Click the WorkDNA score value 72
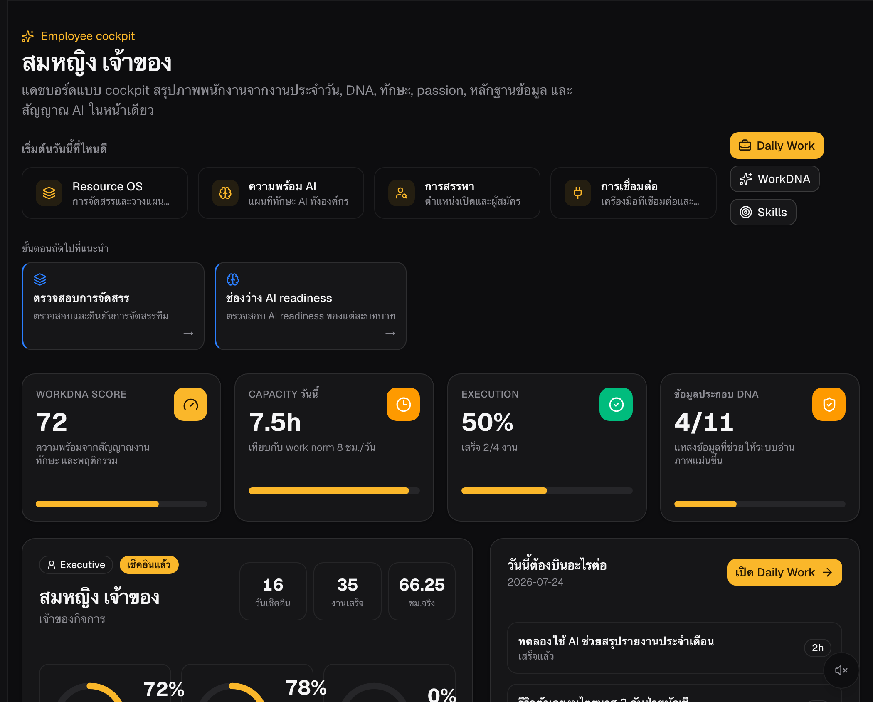 [52, 423]
